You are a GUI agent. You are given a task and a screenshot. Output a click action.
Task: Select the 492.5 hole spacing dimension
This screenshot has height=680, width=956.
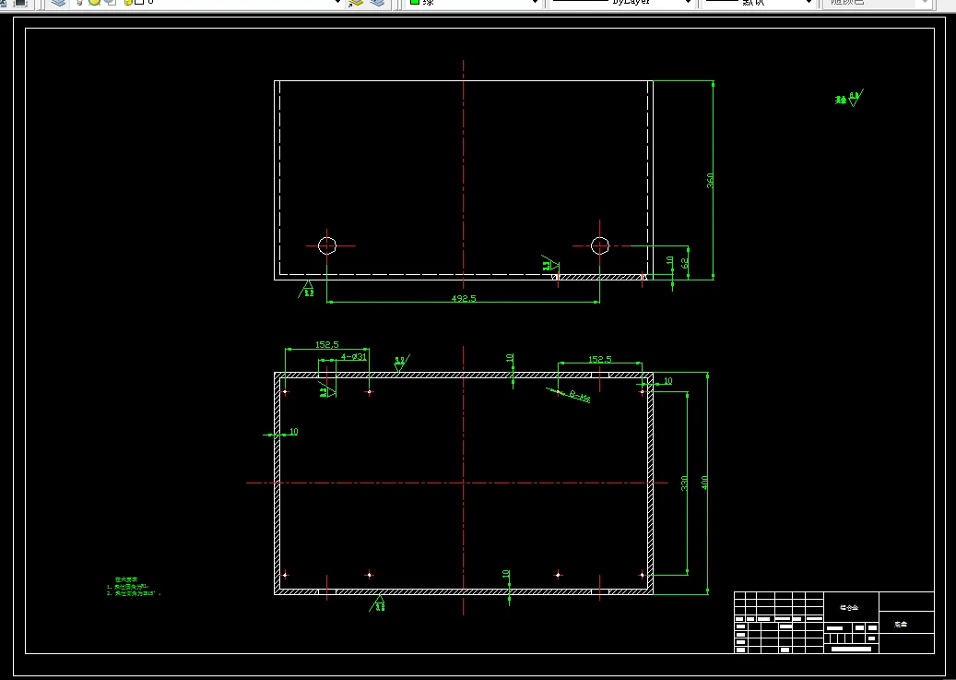[x=464, y=299]
